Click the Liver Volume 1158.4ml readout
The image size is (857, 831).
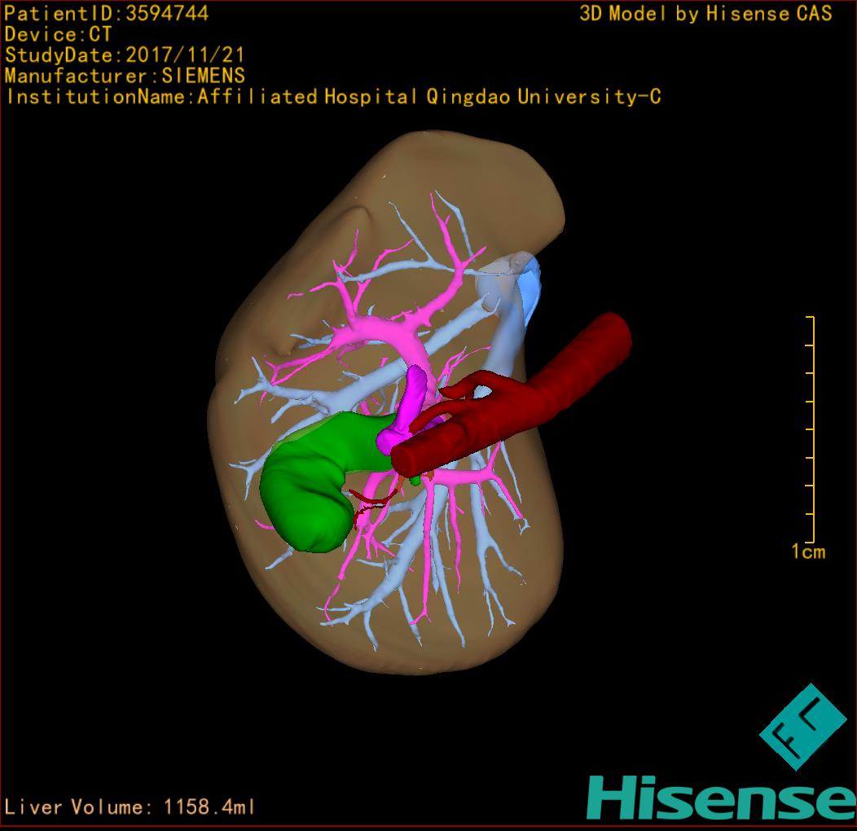[x=130, y=807]
